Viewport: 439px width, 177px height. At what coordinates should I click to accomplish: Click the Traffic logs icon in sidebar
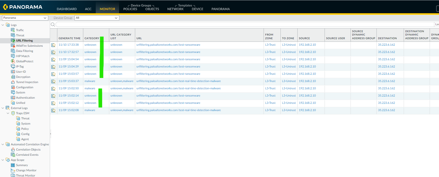(13, 30)
